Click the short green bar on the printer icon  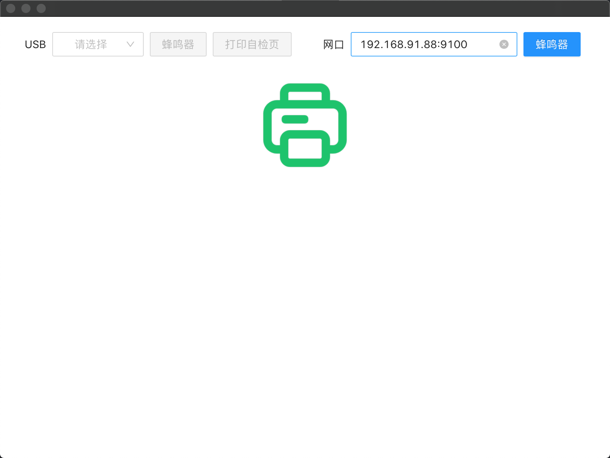pyautogui.click(x=295, y=119)
